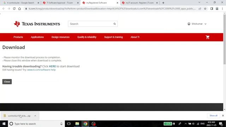The width and height of the screenshot is (226, 127).
Task: Go back to previous page
Action: pyautogui.click(x=4, y=8)
